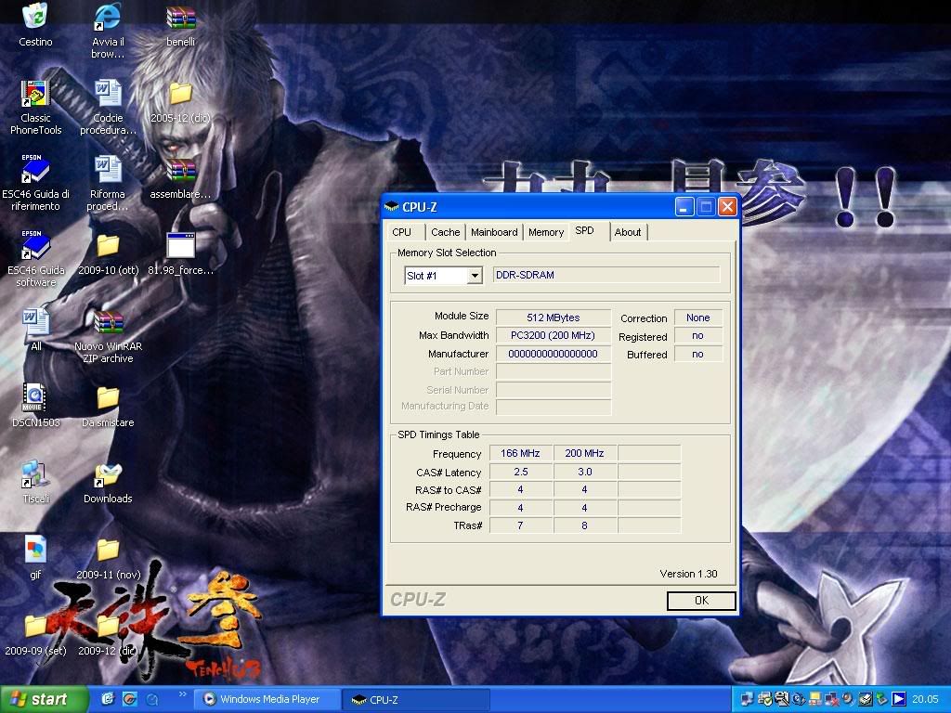Launch the Tiscali connection shortcut
The height and width of the screenshot is (713, 951).
35,473
